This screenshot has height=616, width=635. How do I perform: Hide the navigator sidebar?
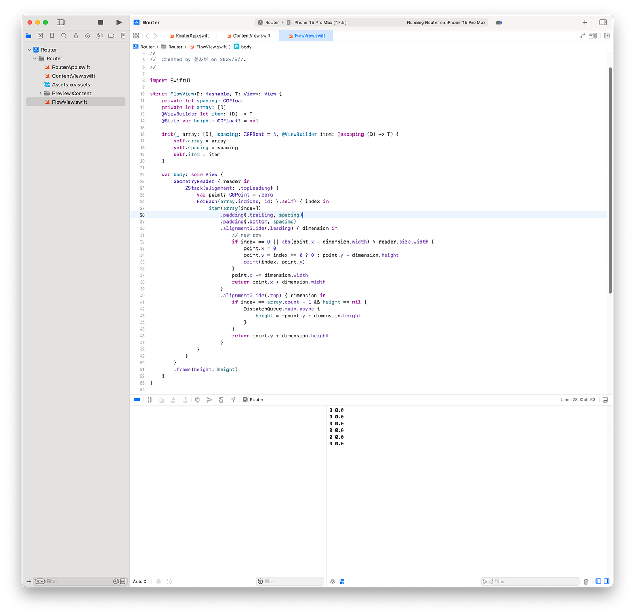click(x=60, y=22)
